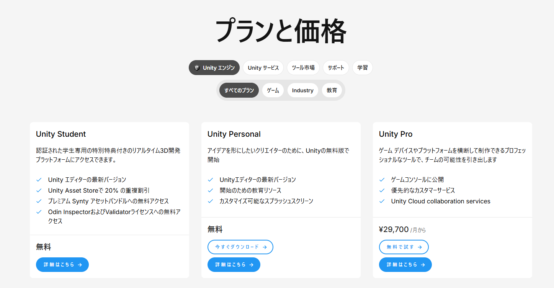Click the checkmark beside ゲームコンソールに公開

(382, 179)
